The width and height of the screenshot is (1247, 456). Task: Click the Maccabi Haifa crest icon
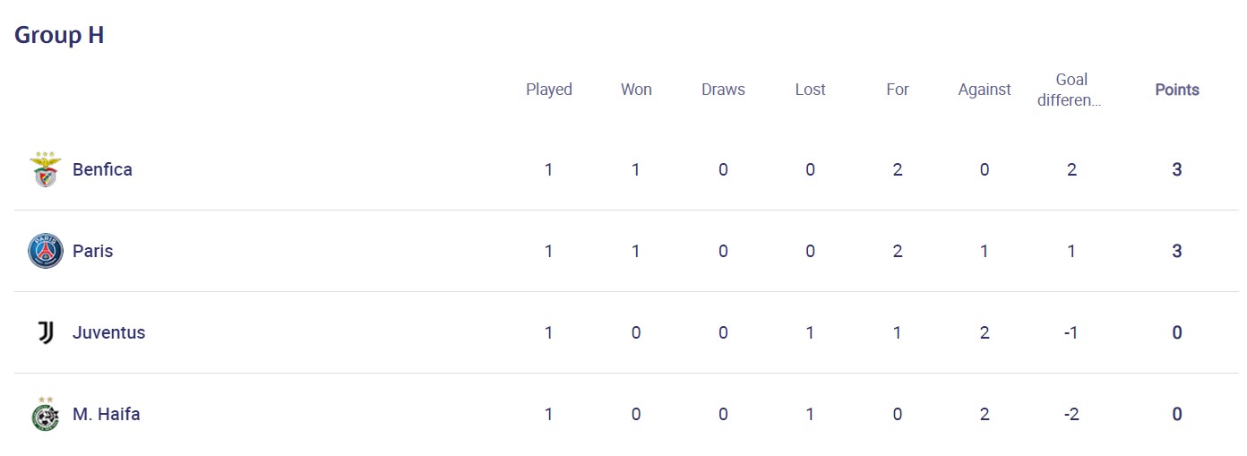pos(45,414)
